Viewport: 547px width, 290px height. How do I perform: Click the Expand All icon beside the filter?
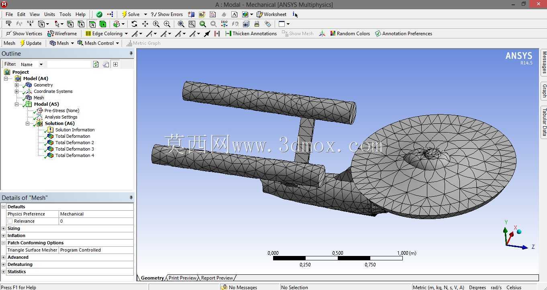(116, 64)
